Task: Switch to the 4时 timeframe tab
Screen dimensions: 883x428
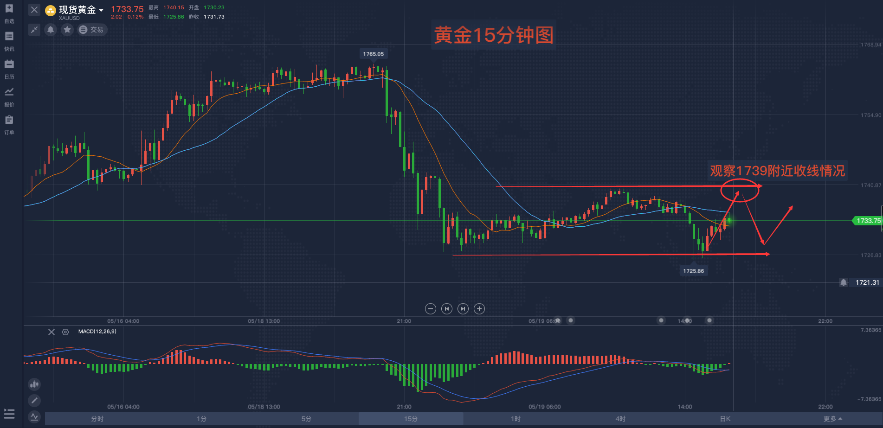Action: (x=621, y=419)
